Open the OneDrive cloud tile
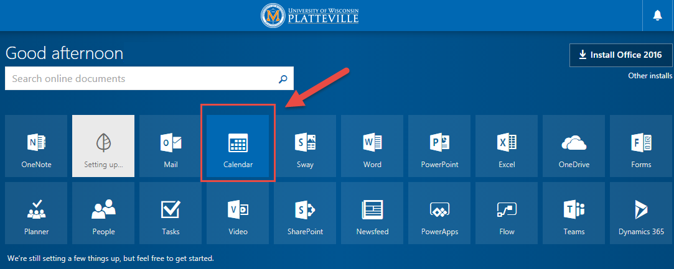674x269 pixels. coord(574,146)
